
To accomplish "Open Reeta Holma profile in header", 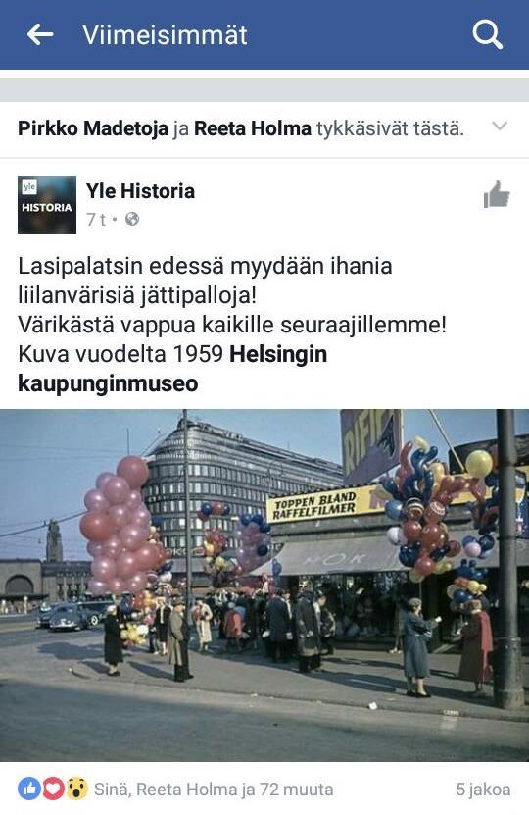I will (x=253, y=128).
